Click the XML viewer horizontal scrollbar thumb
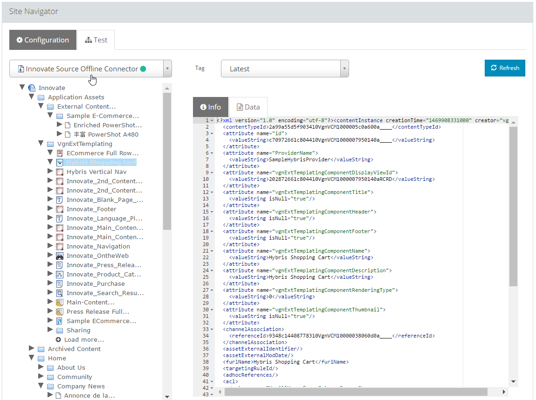Screen dimensions: 536x400 [x=356, y=392]
